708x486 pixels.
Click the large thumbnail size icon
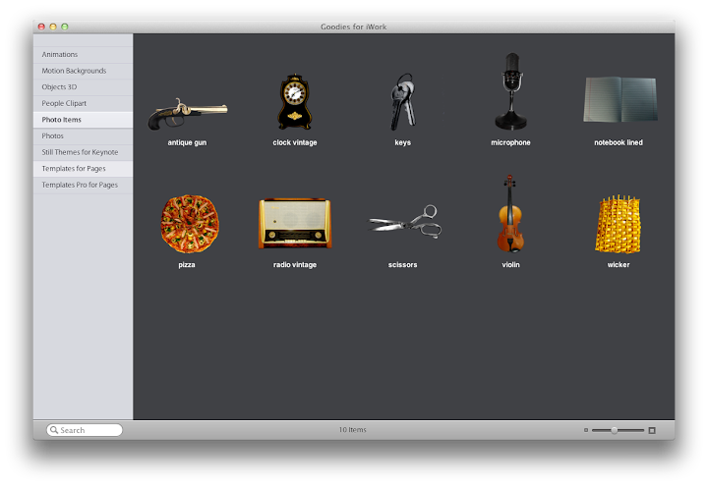(x=652, y=431)
